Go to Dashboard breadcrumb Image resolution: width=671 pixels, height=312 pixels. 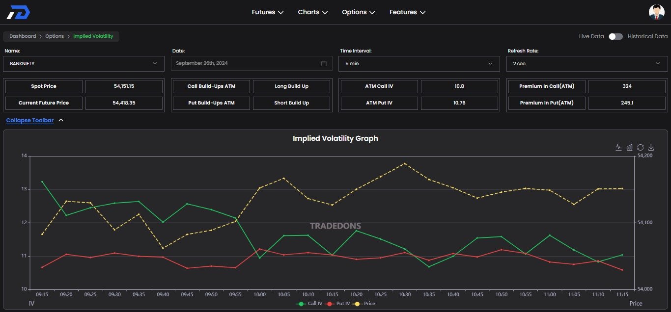coord(23,36)
